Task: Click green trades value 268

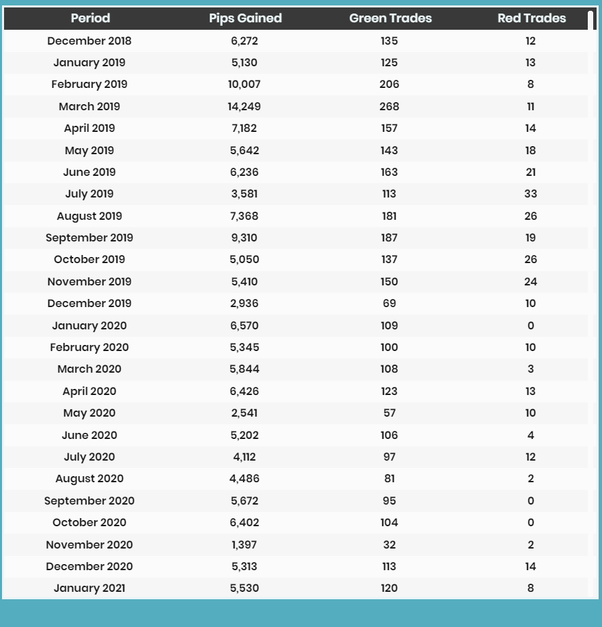Action: click(389, 106)
